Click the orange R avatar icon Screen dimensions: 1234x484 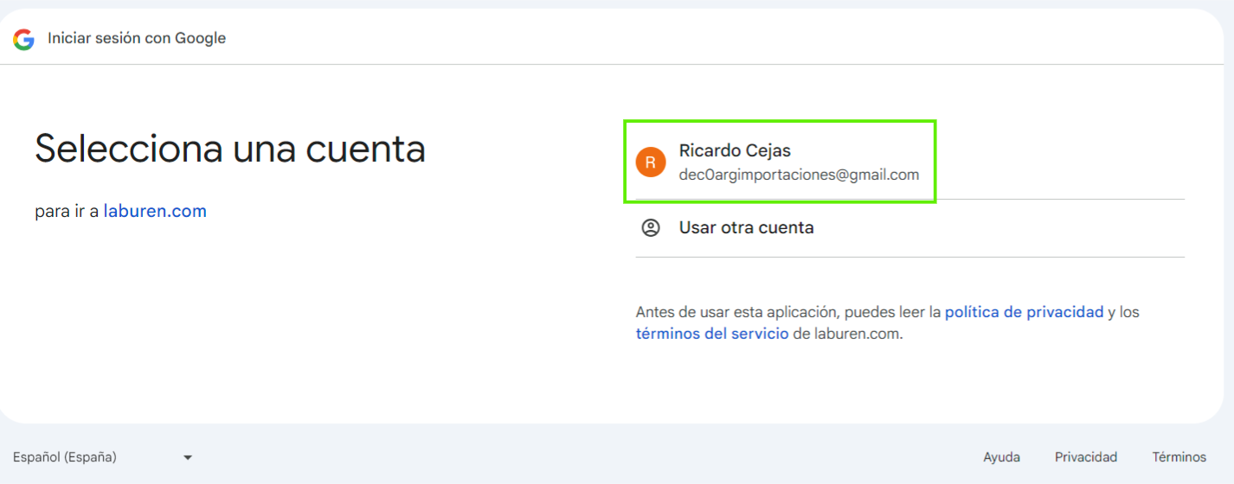[651, 162]
